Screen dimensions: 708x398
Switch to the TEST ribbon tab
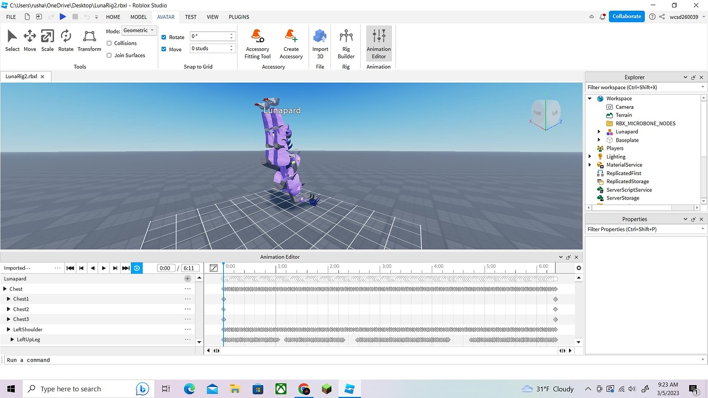(191, 17)
